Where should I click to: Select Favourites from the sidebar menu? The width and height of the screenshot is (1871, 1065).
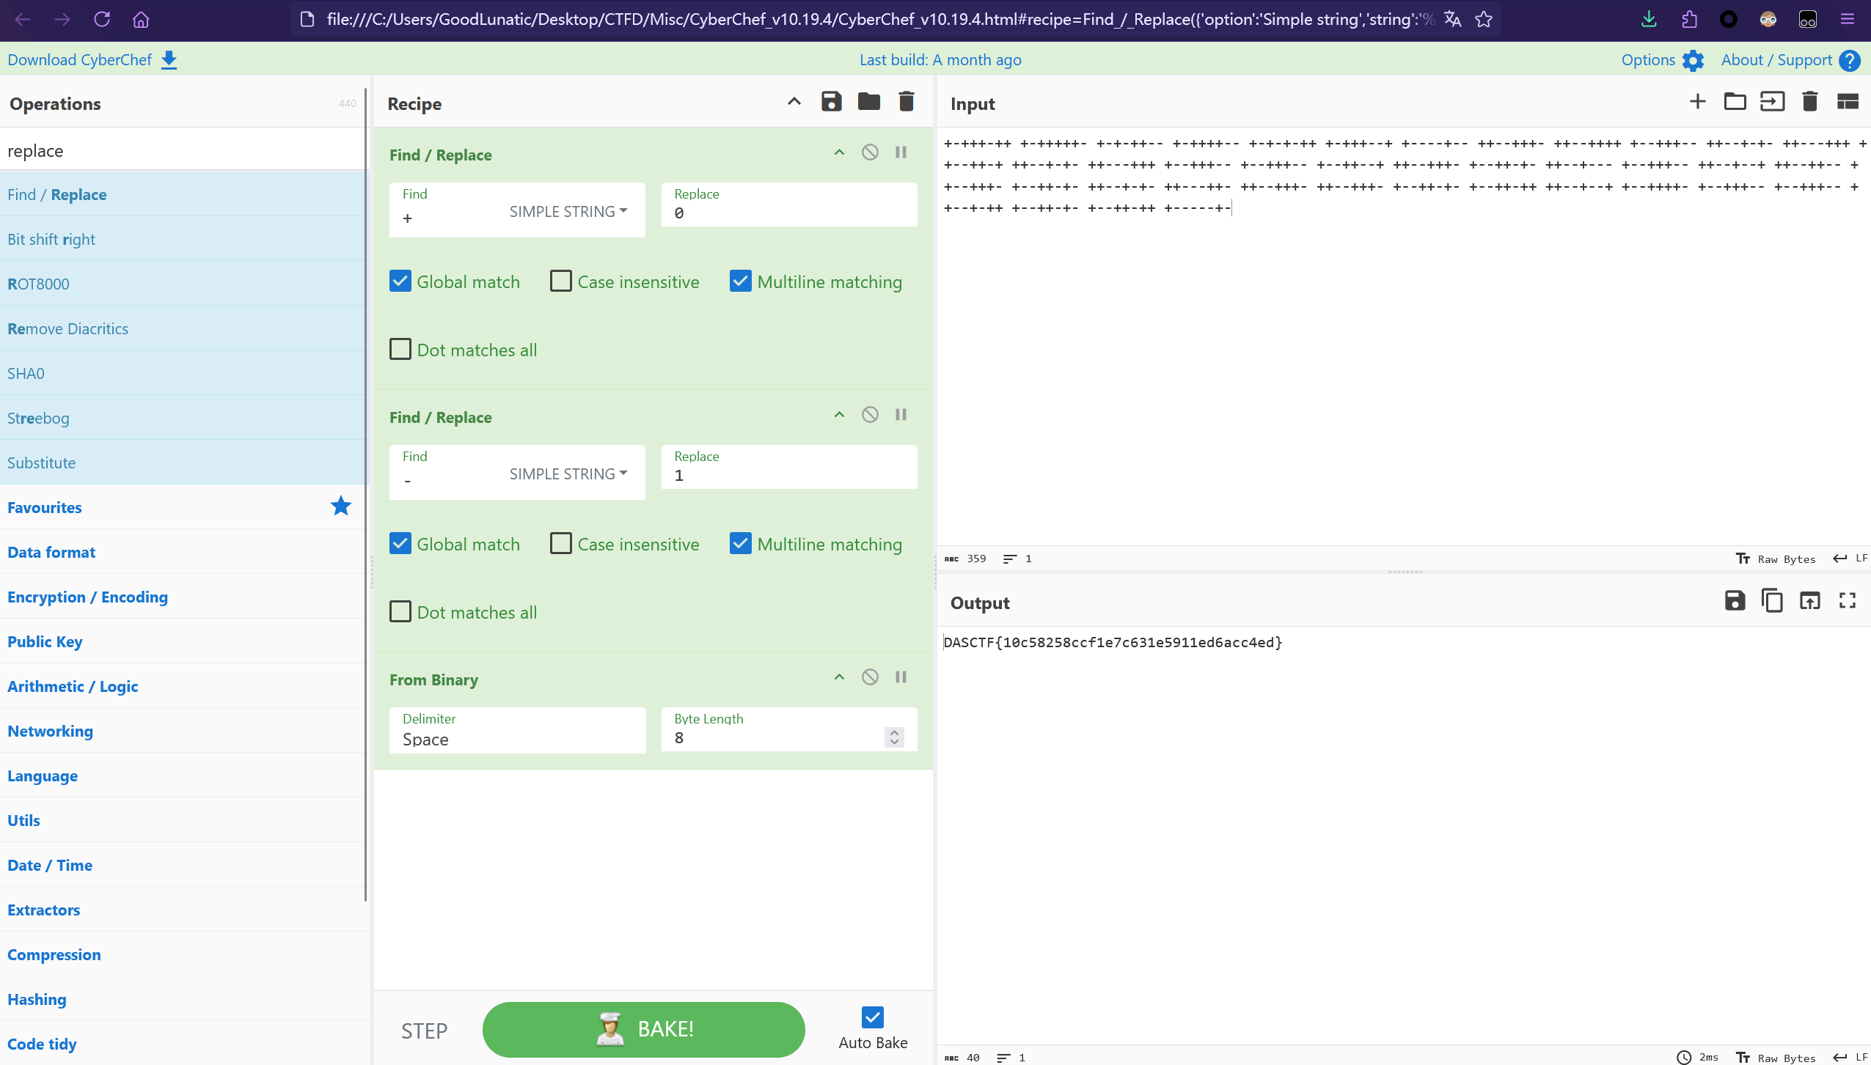[x=45, y=506]
